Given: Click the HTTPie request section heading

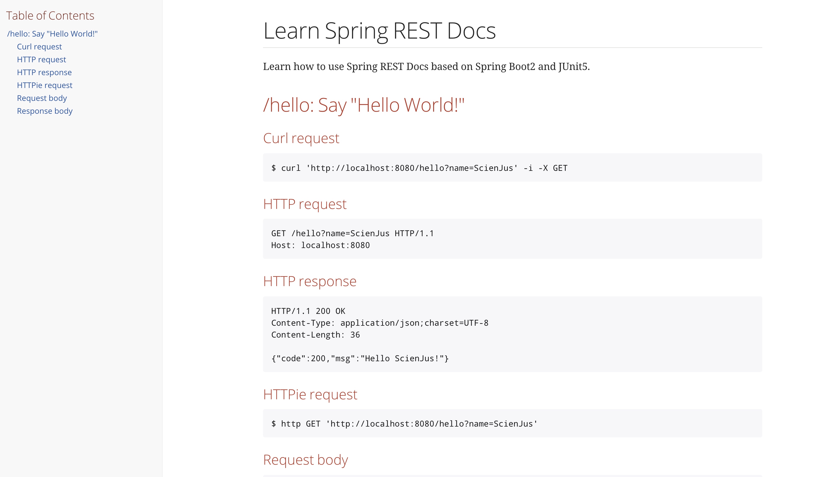Looking at the screenshot, I should point(310,395).
